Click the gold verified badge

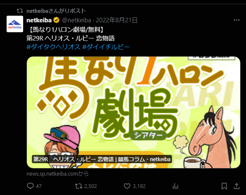click(57, 20)
